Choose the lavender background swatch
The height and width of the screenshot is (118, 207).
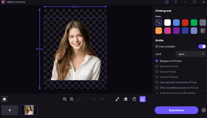[194, 31]
